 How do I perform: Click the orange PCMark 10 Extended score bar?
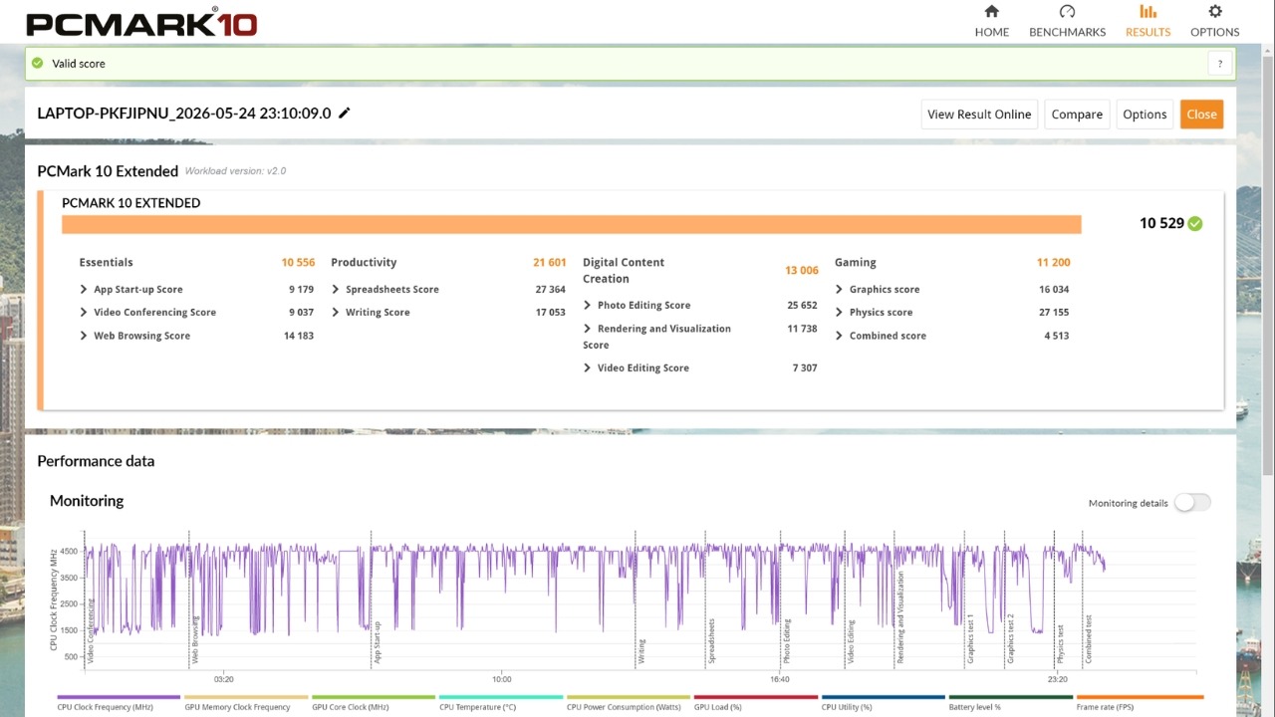tap(572, 224)
